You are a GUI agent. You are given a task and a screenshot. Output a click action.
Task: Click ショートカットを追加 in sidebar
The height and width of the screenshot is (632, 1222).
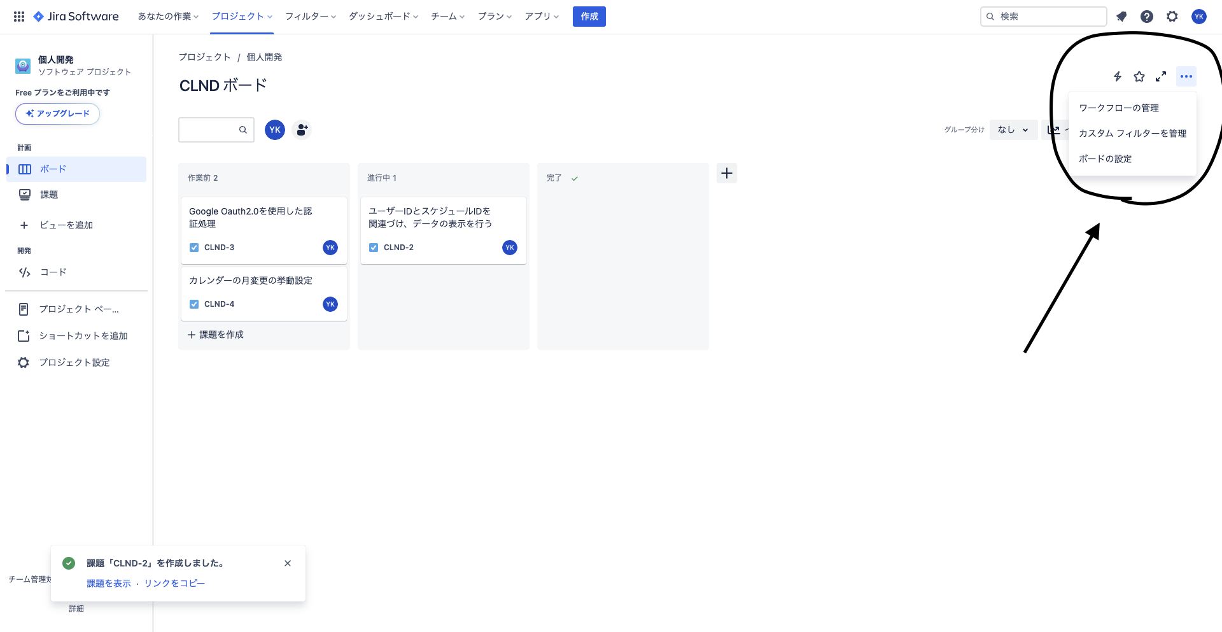click(x=76, y=336)
